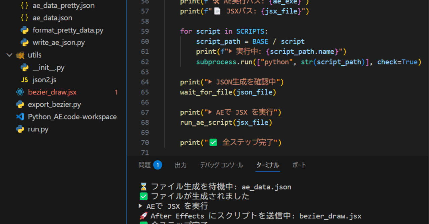This screenshot has height=224, width=429.
Task: Open bezier_draw.jsx from the explorer
Action: coord(52,92)
